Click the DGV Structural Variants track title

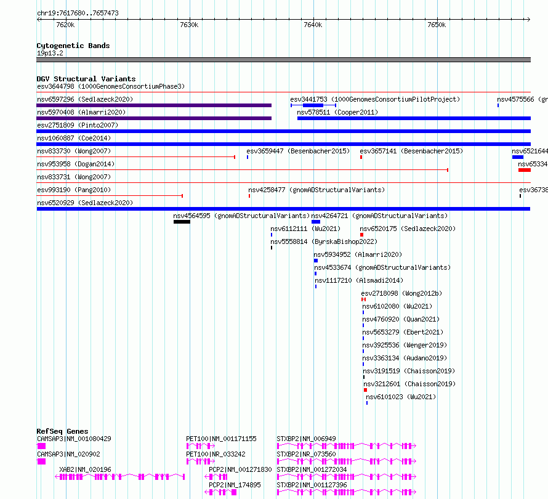[x=86, y=79]
